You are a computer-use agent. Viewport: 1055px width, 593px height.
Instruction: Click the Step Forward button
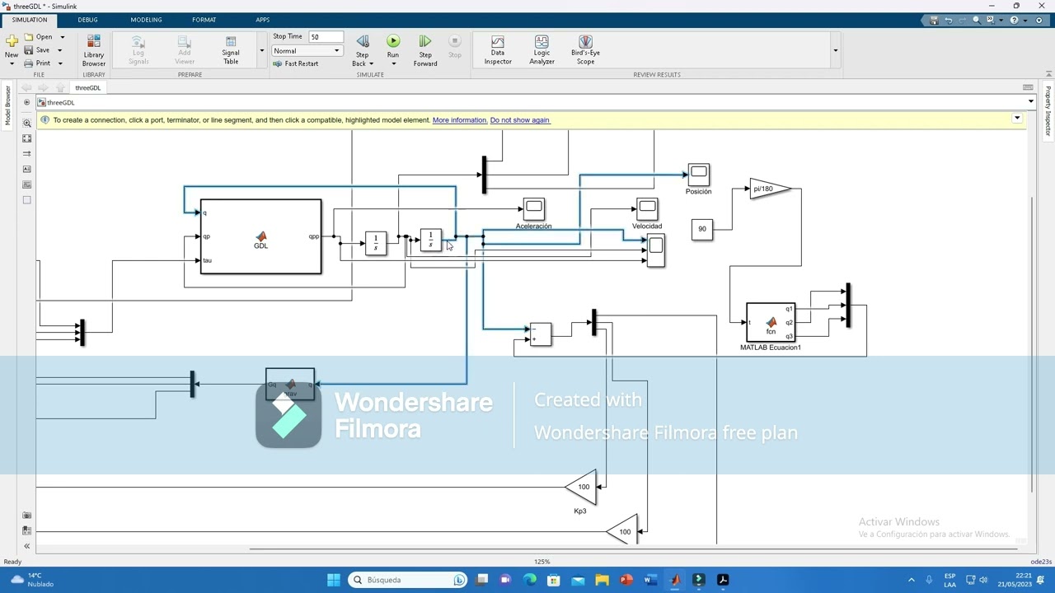coord(425,50)
